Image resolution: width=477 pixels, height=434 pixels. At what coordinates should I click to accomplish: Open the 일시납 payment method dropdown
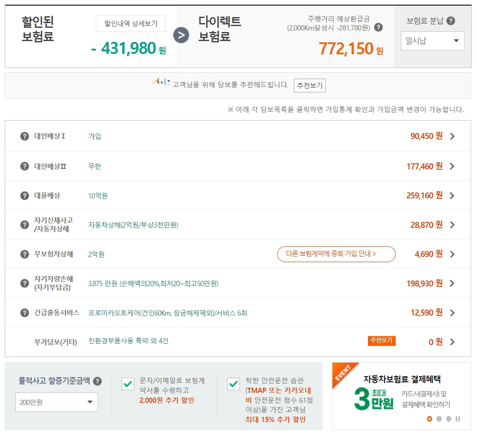pos(432,41)
